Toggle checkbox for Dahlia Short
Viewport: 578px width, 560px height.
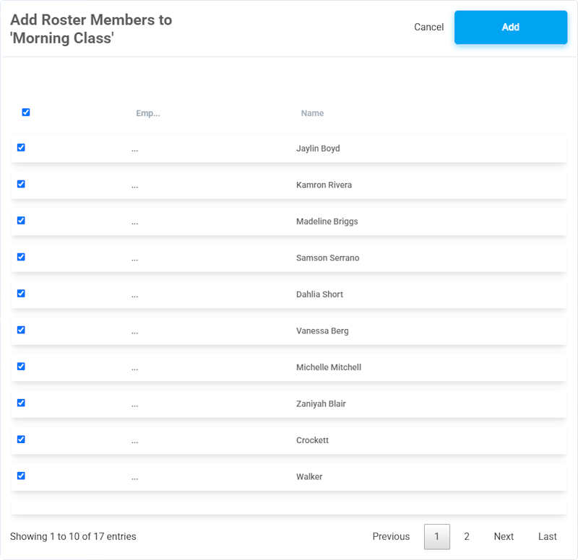(21, 294)
